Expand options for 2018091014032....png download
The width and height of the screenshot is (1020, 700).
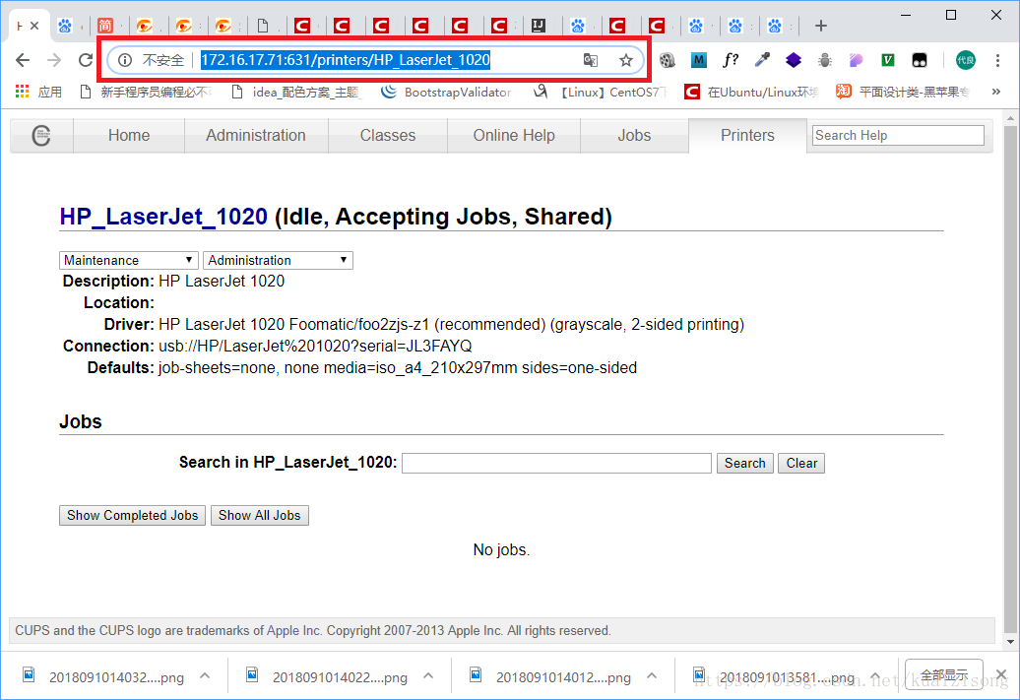(x=205, y=676)
